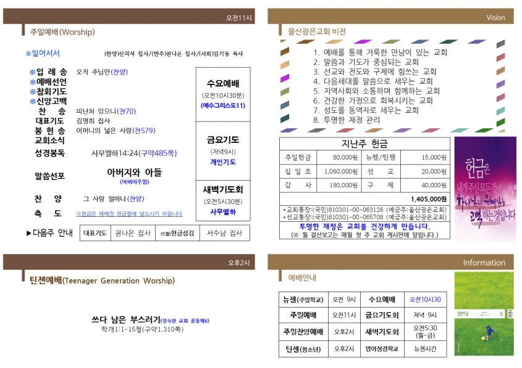
Task: Click the 십일조 amount cell
Action: (339, 171)
